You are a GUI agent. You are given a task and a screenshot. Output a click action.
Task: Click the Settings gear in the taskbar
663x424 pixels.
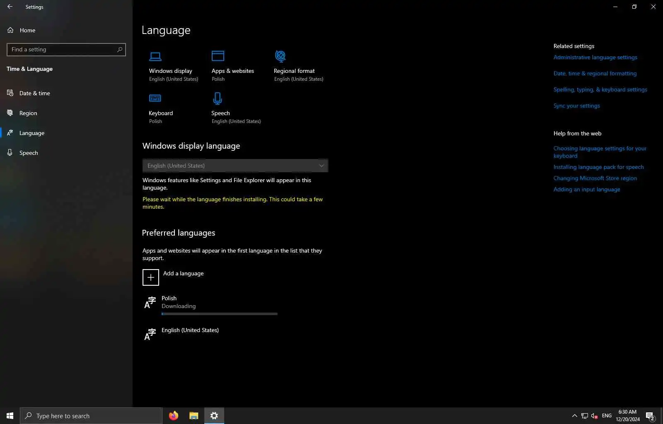pyautogui.click(x=214, y=416)
